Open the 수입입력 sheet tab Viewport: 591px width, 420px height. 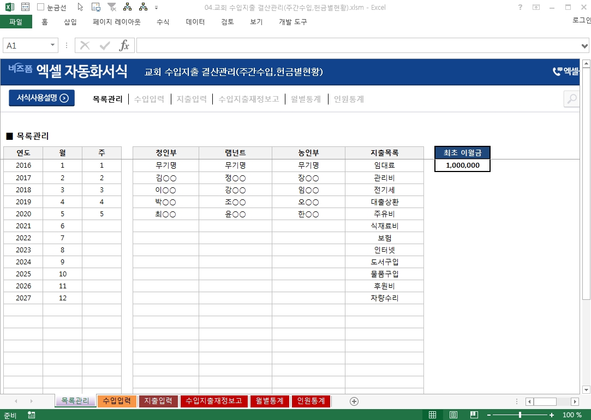[x=117, y=401]
